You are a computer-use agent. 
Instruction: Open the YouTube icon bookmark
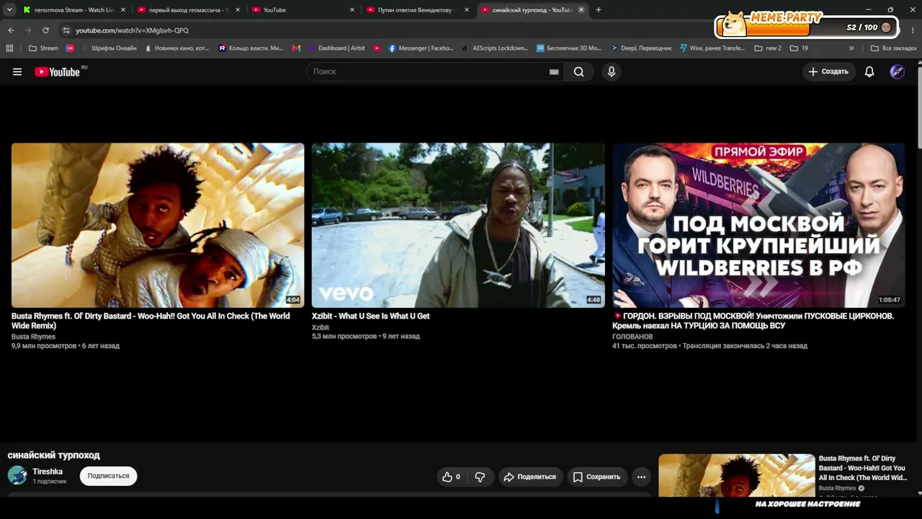[x=377, y=48]
